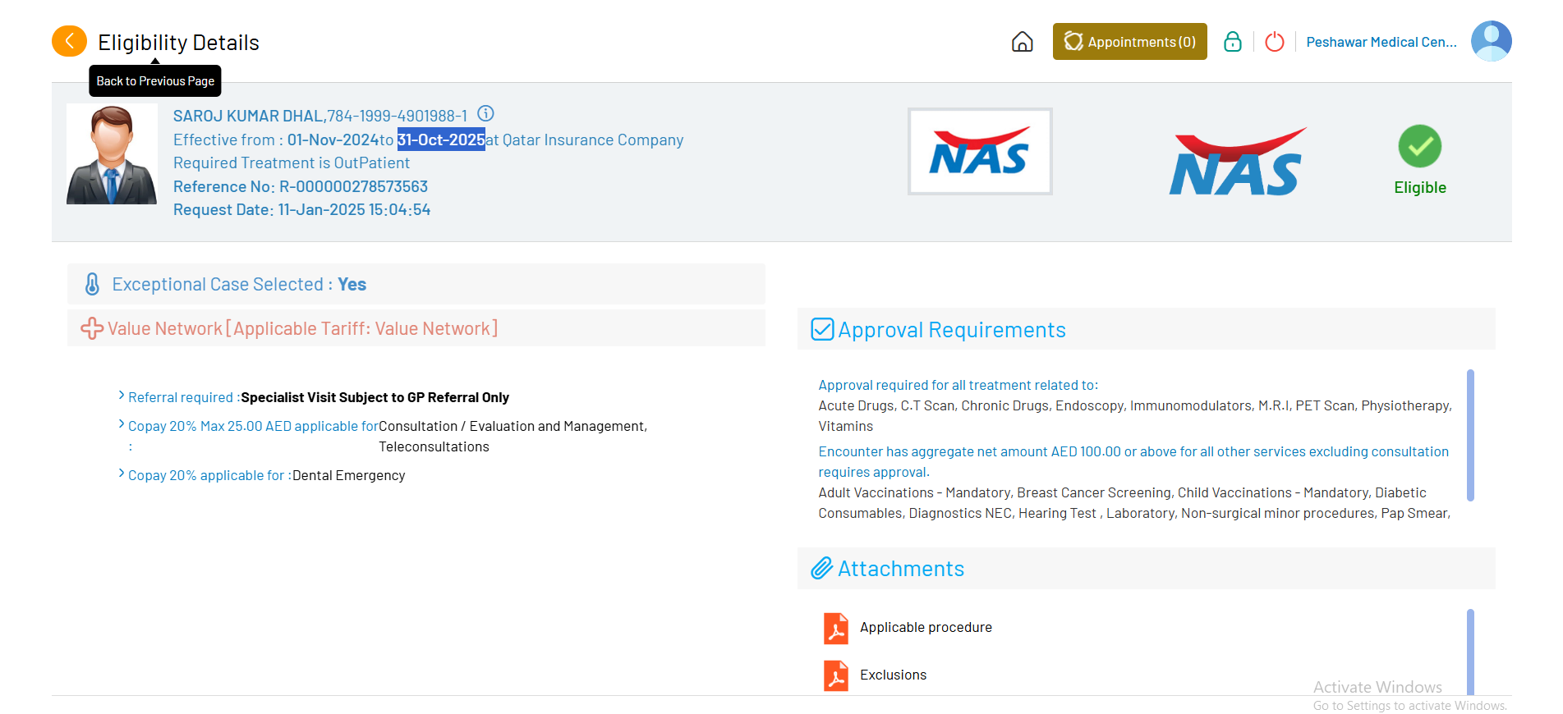Open the Appointments (0) button
1563x714 pixels.
click(1129, 42)
